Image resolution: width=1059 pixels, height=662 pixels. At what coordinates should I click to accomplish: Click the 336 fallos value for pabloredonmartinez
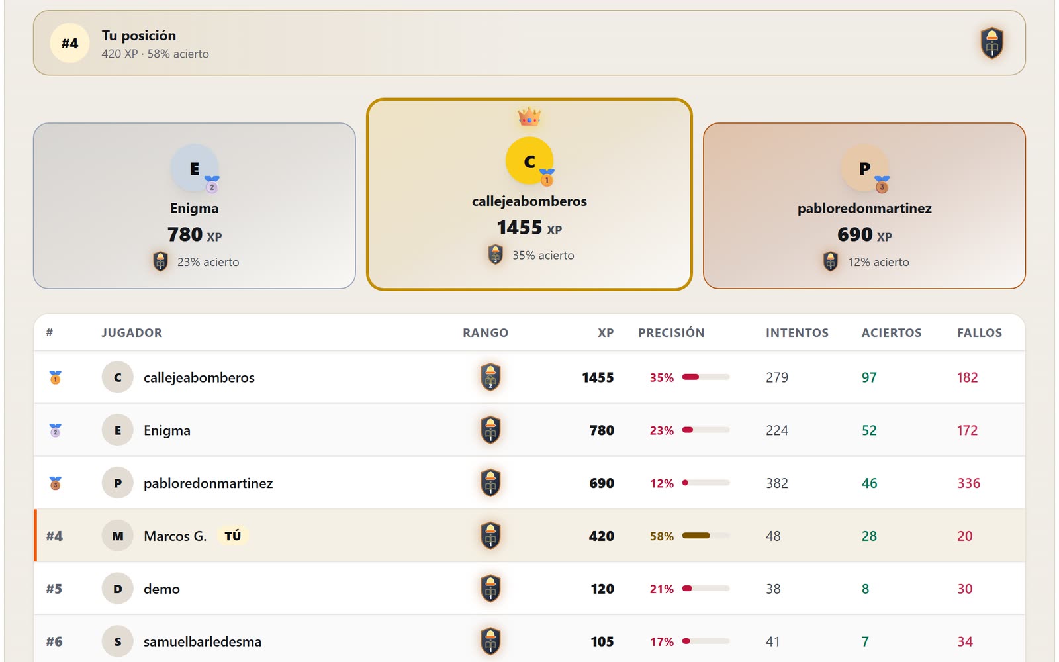[968, 483]
